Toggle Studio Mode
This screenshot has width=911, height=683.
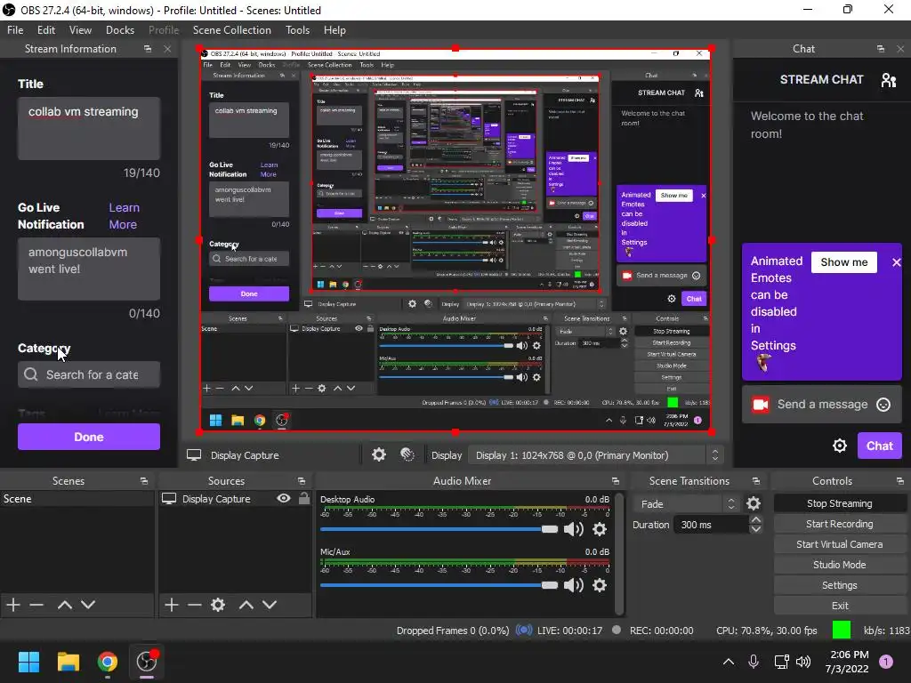pos(840,565)
